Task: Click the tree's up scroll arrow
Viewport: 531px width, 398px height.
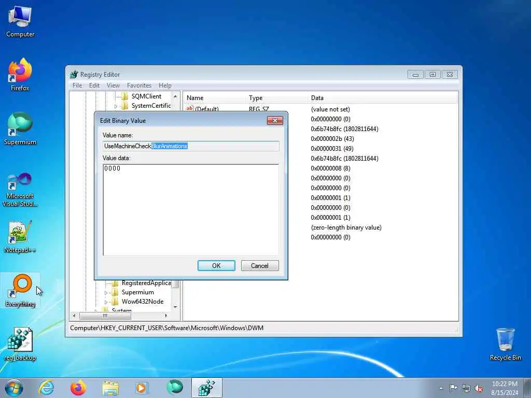Action: point(175,96)
